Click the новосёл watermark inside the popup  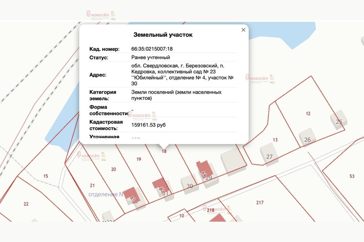[x=142, y=115]
